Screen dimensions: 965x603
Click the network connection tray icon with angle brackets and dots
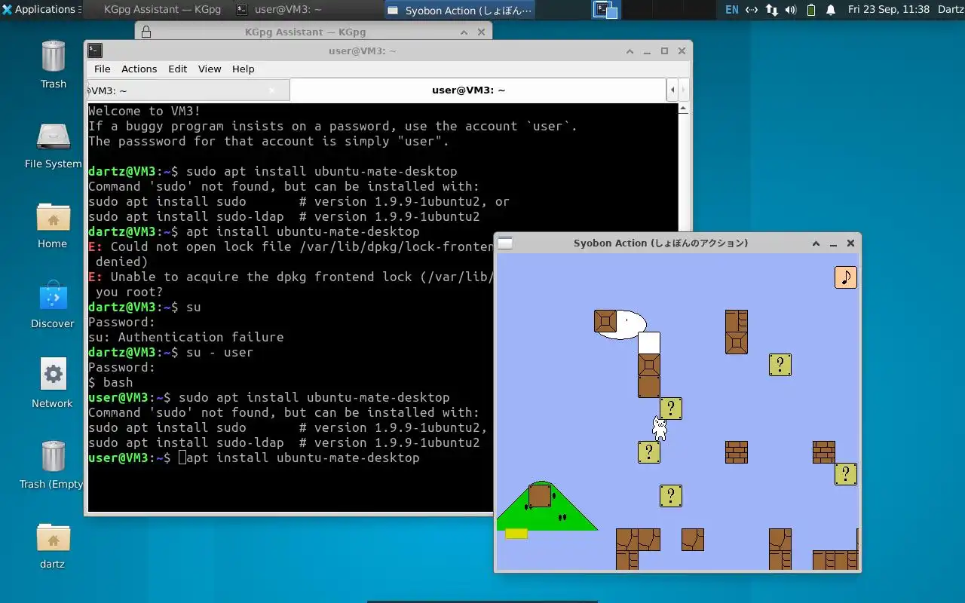[752, 10]
